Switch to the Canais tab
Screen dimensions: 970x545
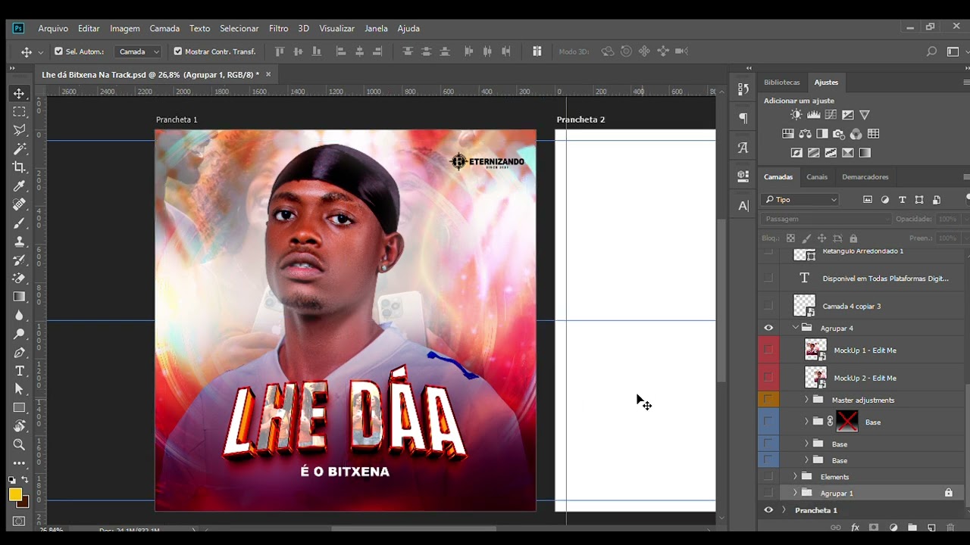click(x=817, y=177)
